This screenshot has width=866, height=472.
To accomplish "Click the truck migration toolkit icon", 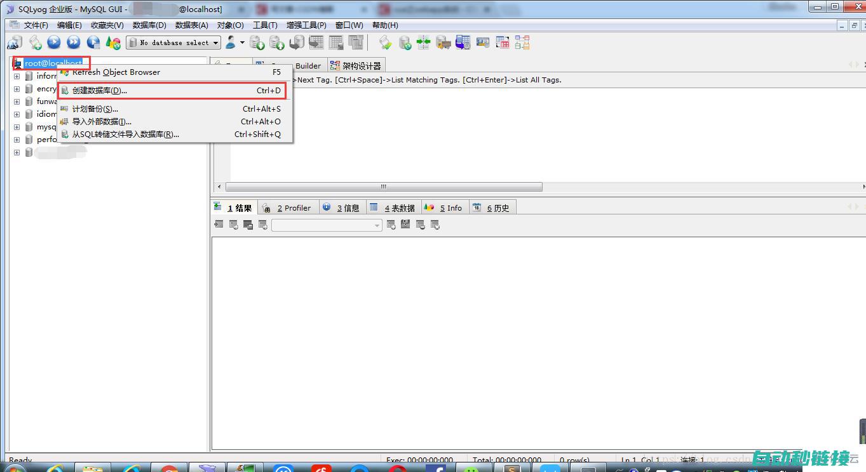I will (443, 43).
